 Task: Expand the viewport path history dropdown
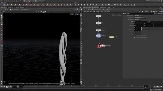coord(71,9)
